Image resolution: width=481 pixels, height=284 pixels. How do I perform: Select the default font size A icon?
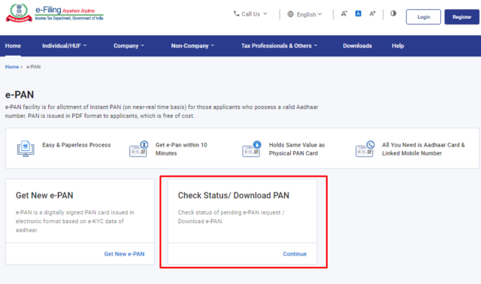[x=358, y=14]
